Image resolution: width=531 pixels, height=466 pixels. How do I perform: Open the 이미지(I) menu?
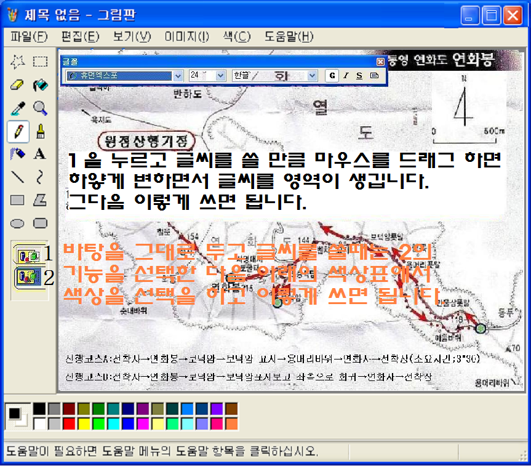pos(186,36)
